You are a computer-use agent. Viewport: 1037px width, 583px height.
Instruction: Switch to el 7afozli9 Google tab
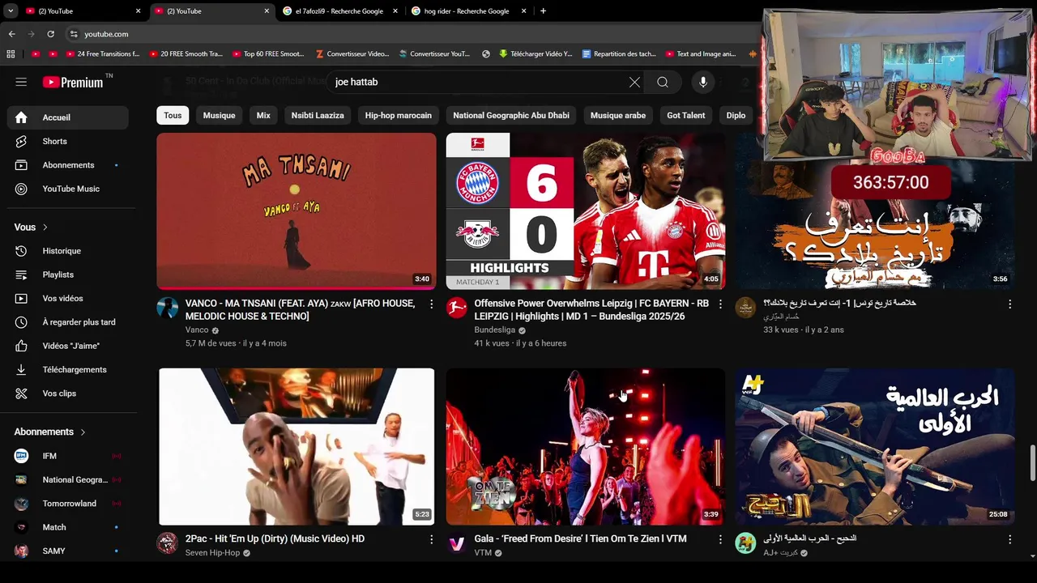(339, 11)
